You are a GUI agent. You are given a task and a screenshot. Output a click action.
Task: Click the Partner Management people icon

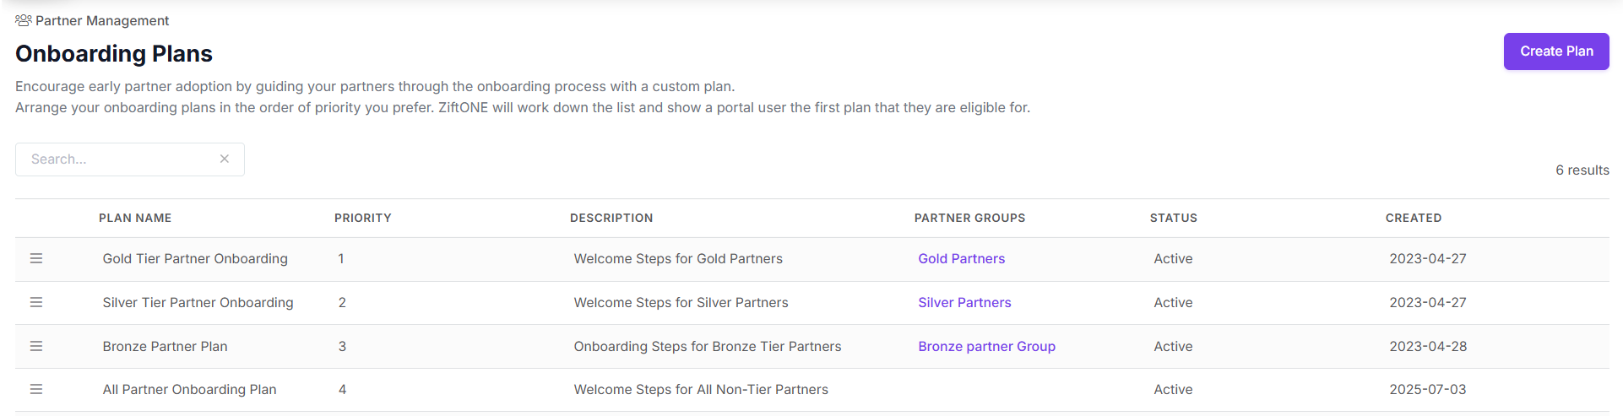[x=24, y=20]
